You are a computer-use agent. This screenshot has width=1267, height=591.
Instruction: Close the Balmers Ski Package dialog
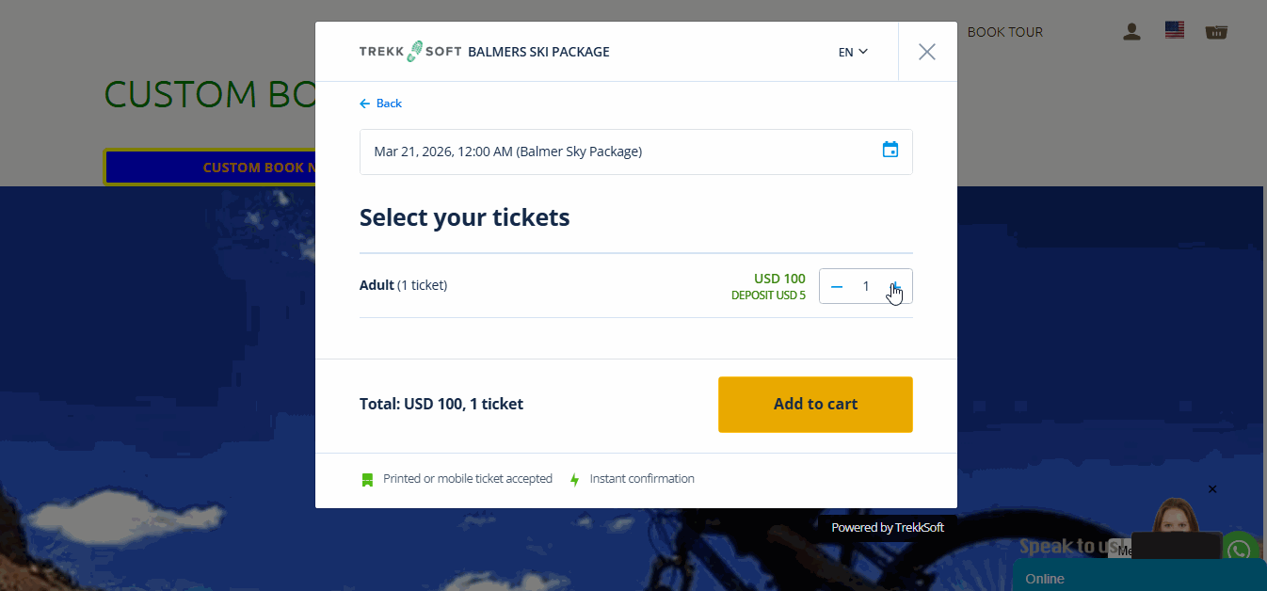[x=927, y=52]
